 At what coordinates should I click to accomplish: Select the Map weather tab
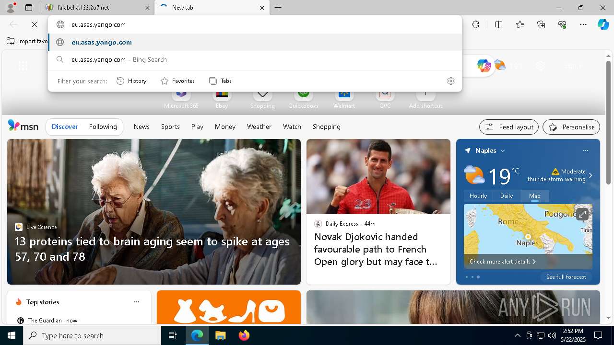click(x=535, y=196)
